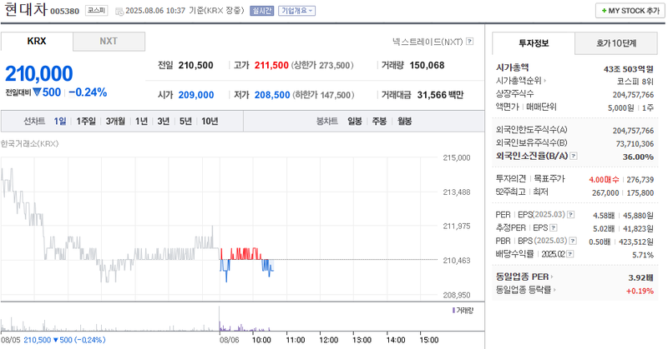The image size is (668, 349).
Task: Click the 동일업종 등락률 value +0.19%
Action: point(640,291)
